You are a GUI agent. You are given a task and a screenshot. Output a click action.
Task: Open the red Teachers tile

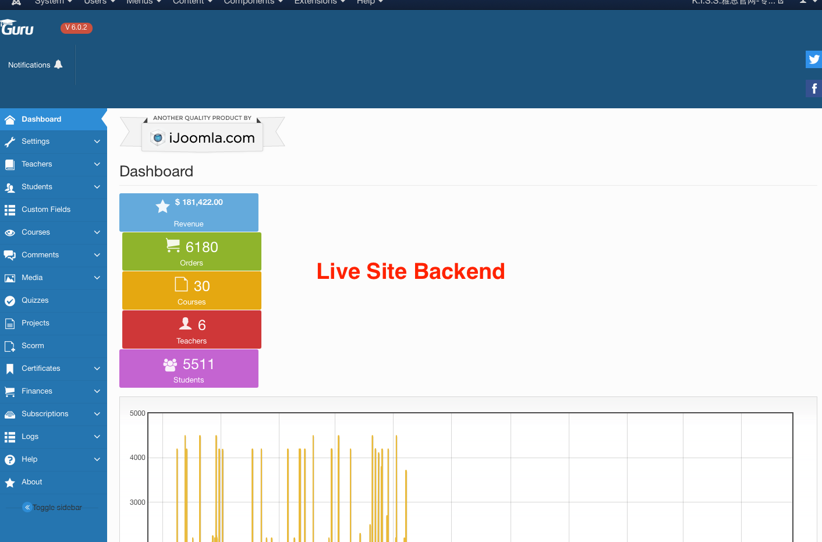192,330
